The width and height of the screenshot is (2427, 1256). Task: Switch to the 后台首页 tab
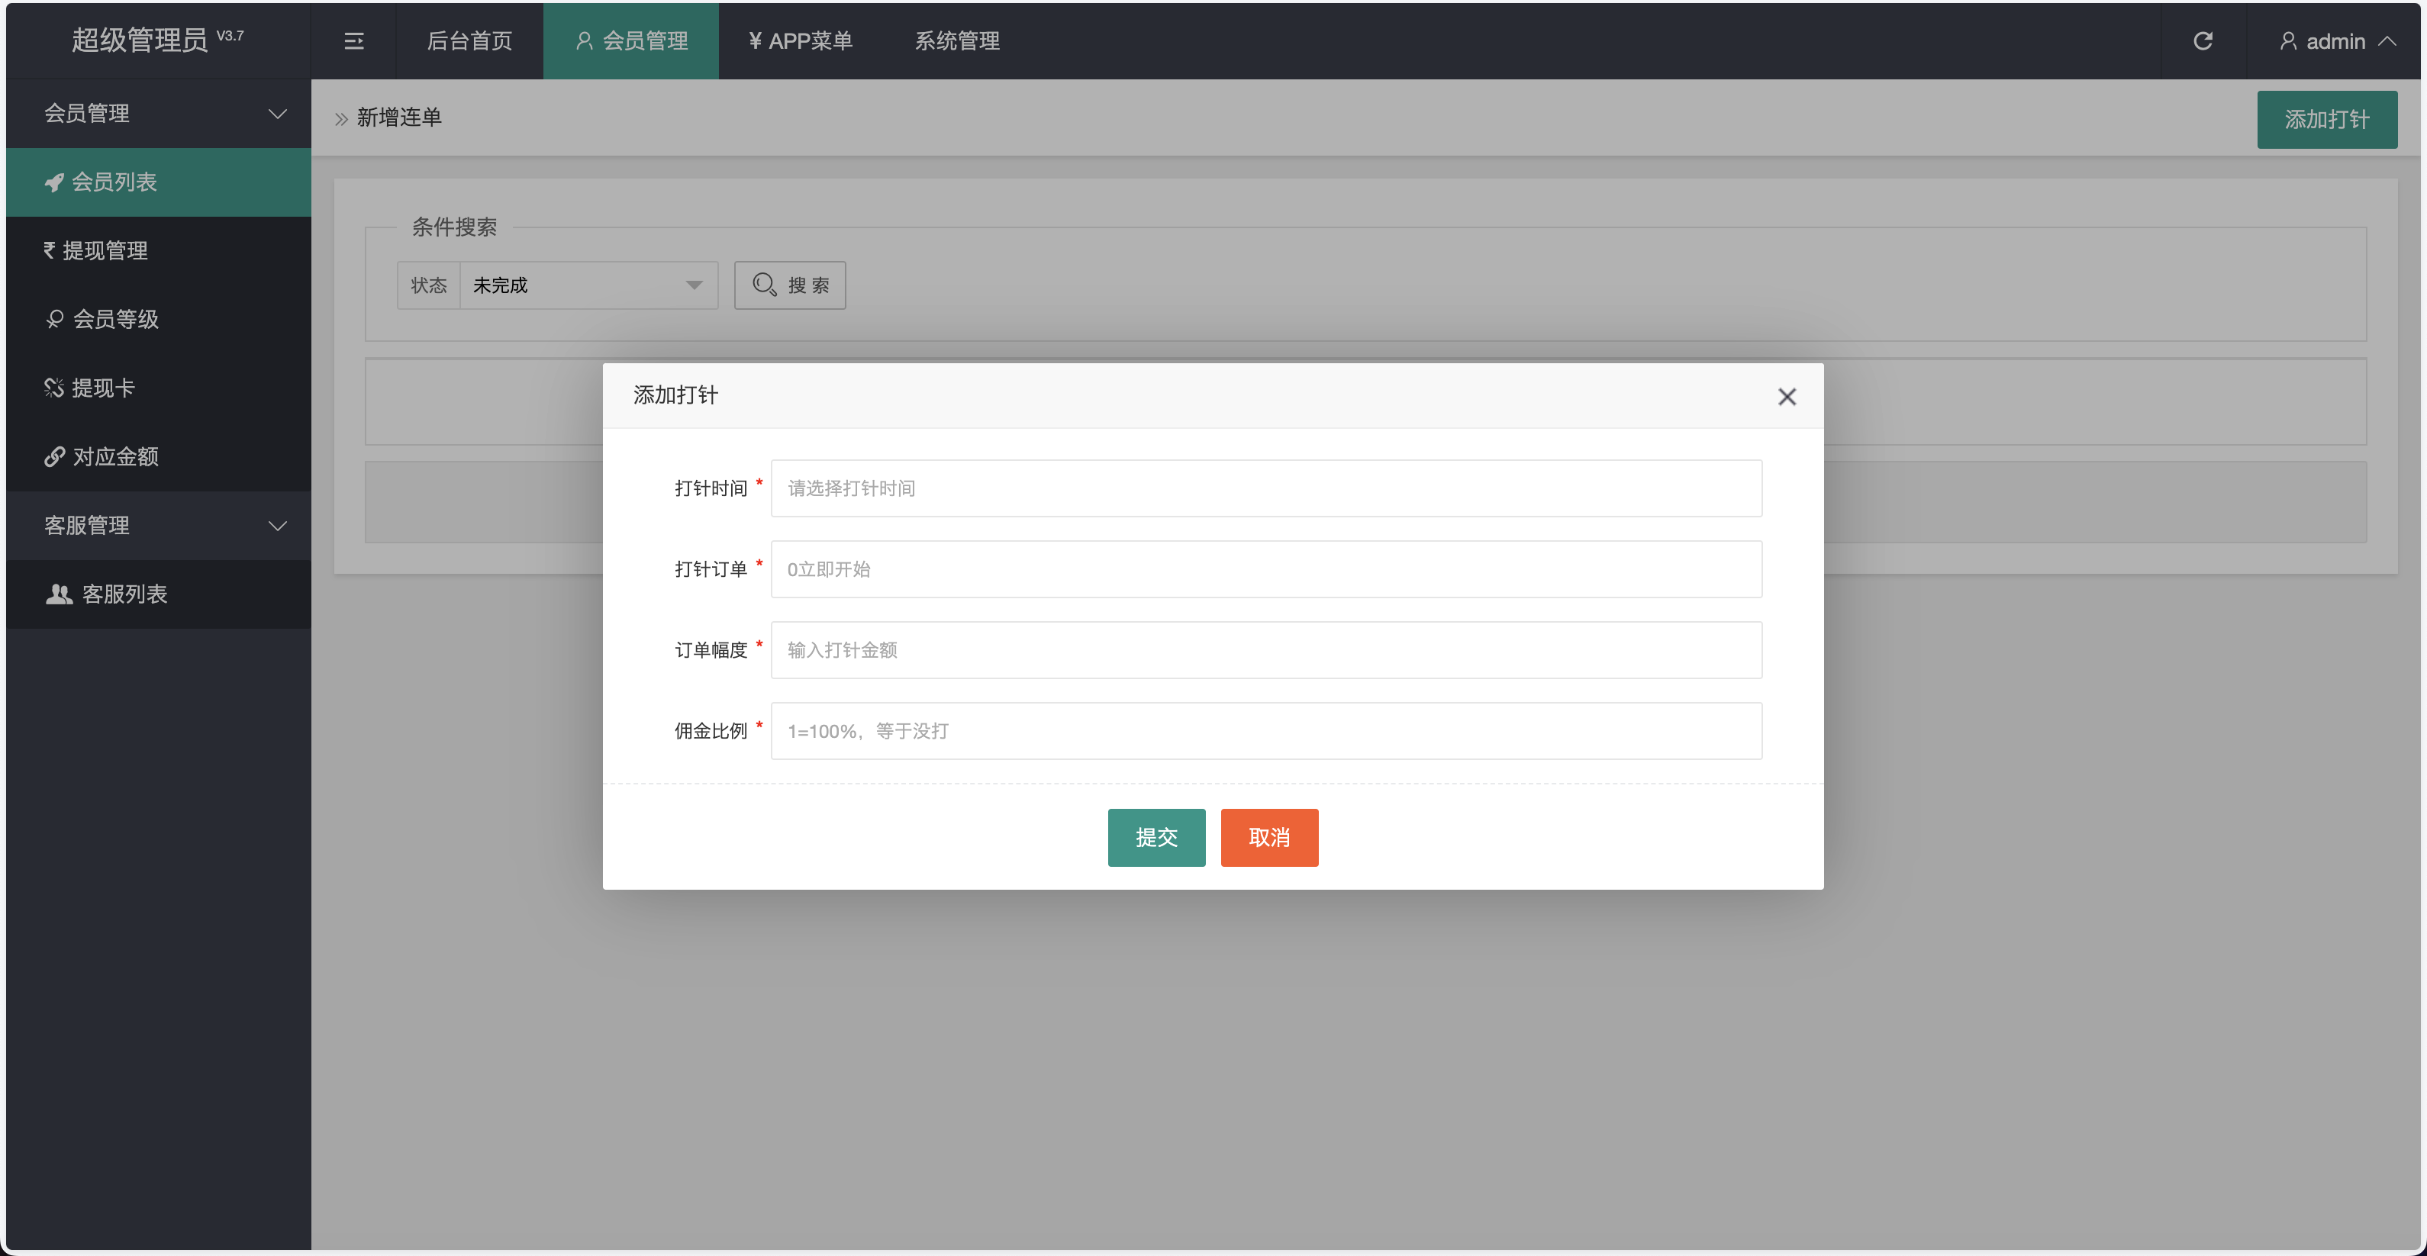(469, 40)
